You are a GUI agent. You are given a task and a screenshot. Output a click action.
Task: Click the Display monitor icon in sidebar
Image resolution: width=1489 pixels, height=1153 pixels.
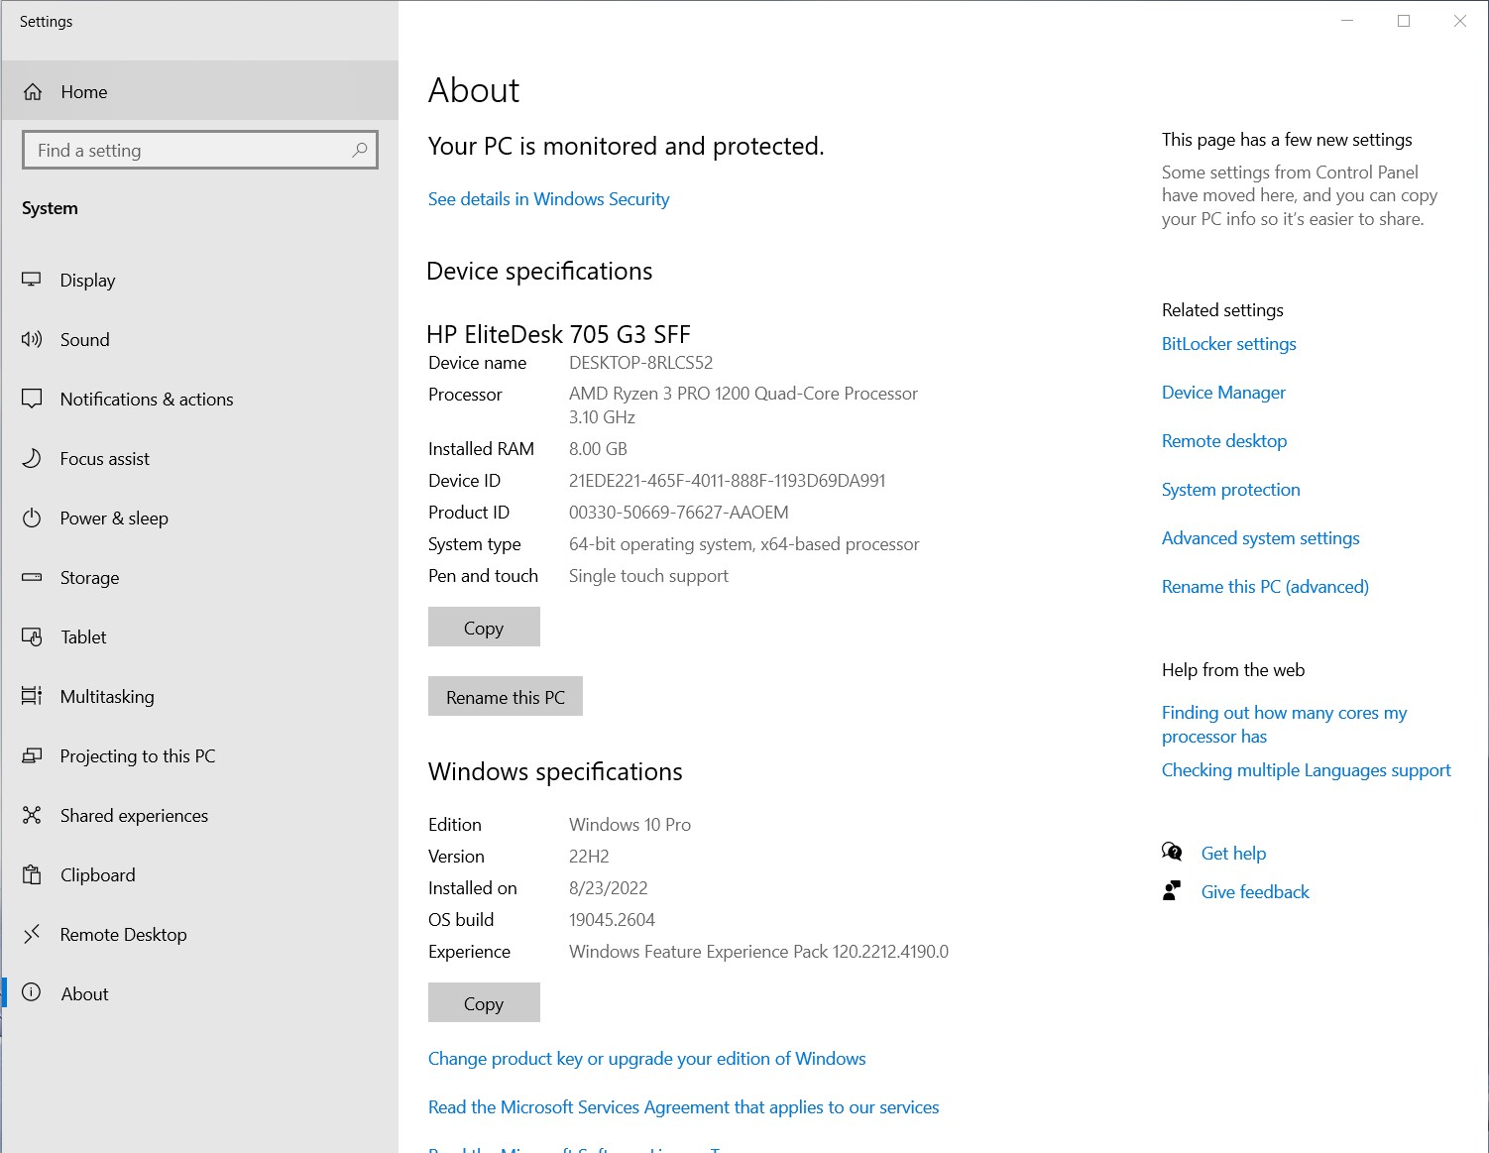coord(32,280)
